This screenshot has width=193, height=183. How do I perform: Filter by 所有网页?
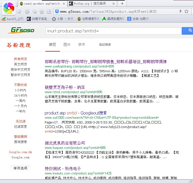(20, 59)
